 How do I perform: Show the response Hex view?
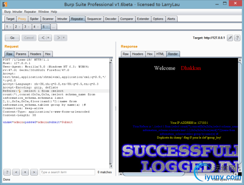coord(150,54)
